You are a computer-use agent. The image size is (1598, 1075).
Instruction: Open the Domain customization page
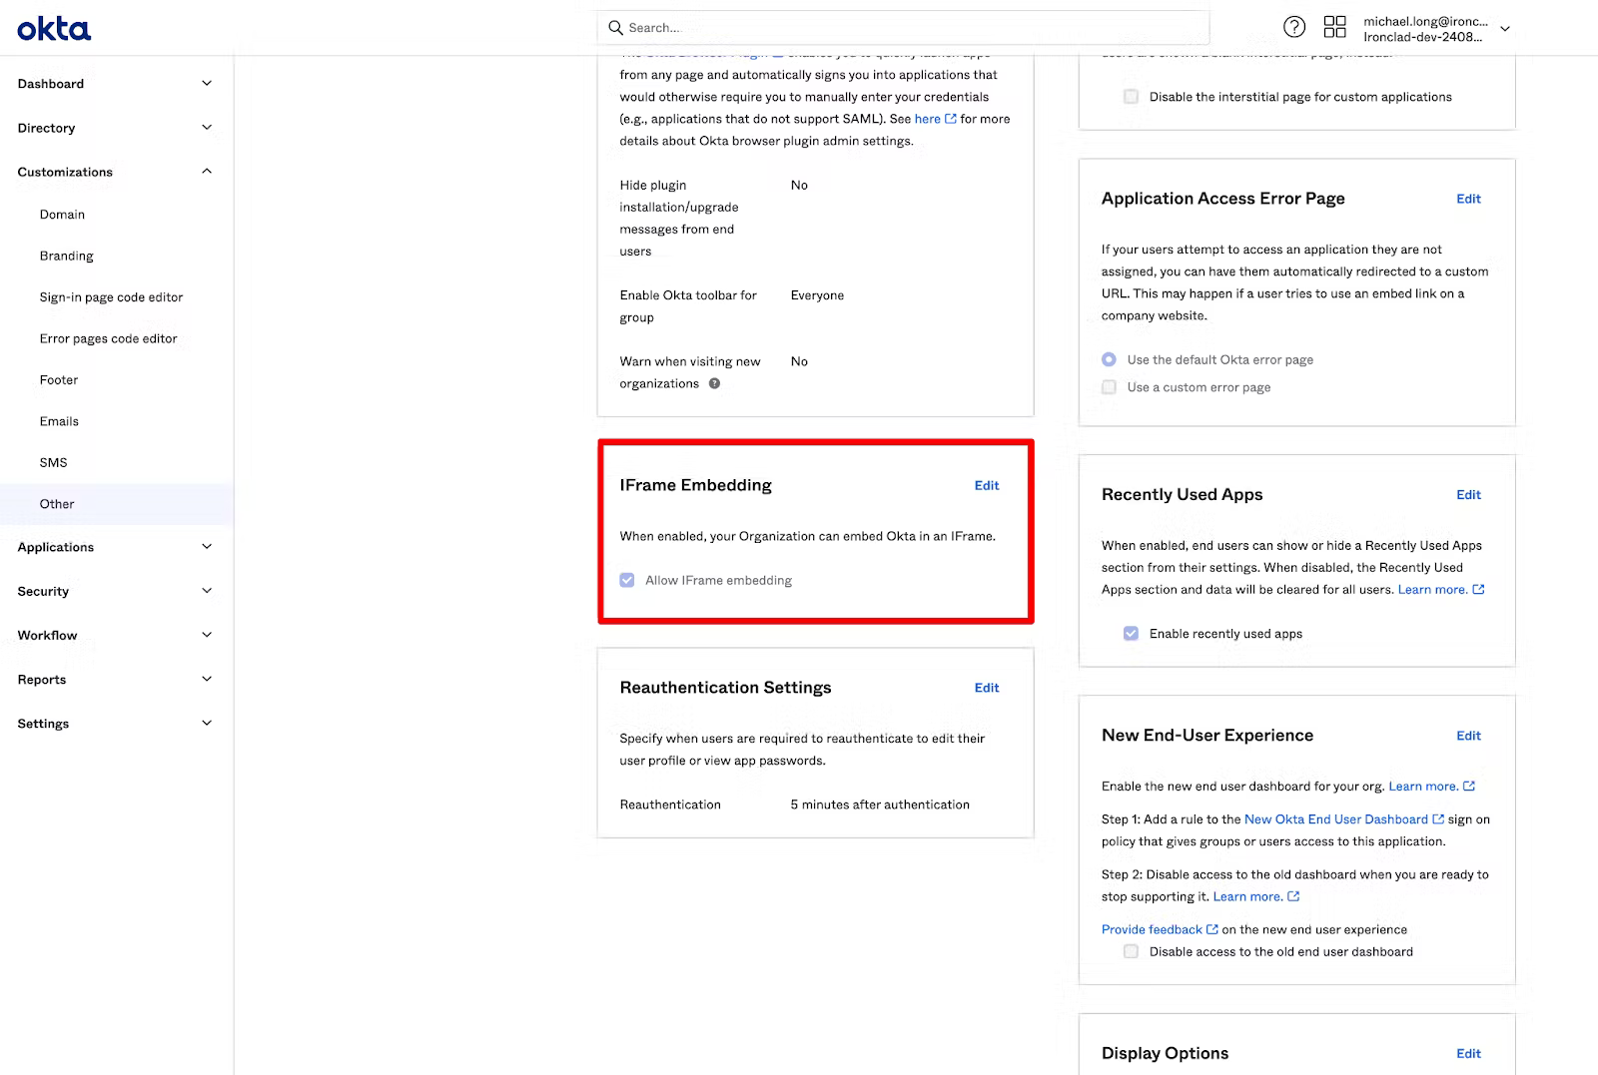(62, 215)
